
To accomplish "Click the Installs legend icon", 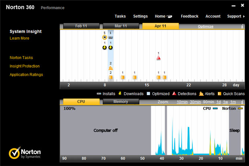I will tap(99, 94).
